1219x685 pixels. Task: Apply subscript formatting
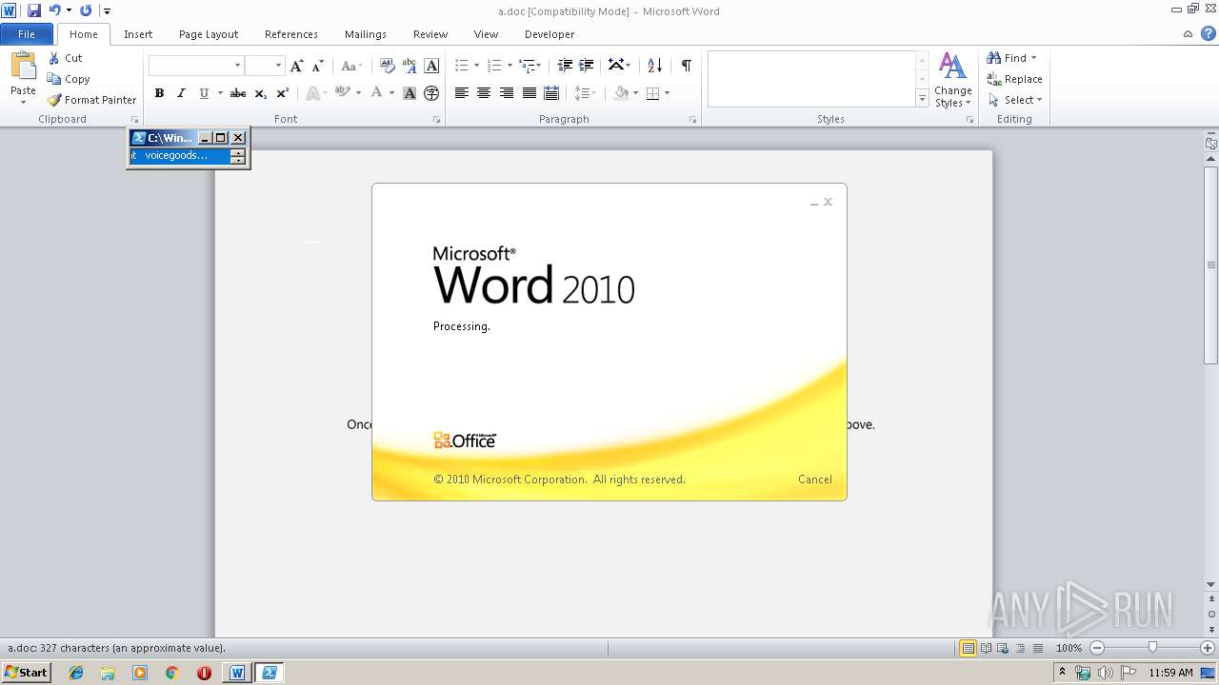261,93
